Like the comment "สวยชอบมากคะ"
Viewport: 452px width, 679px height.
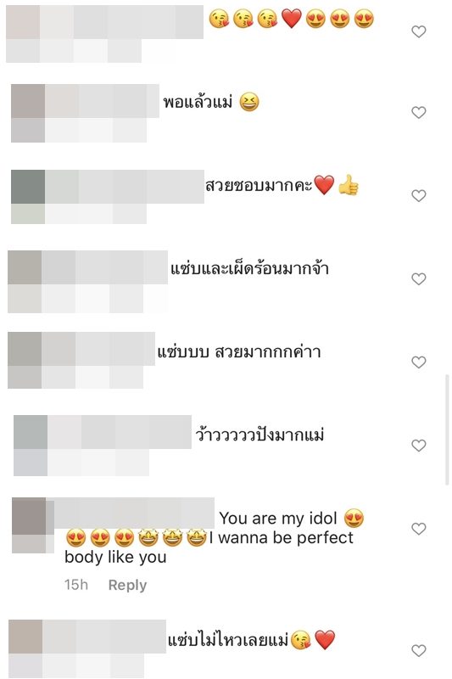tap(418, 196)
